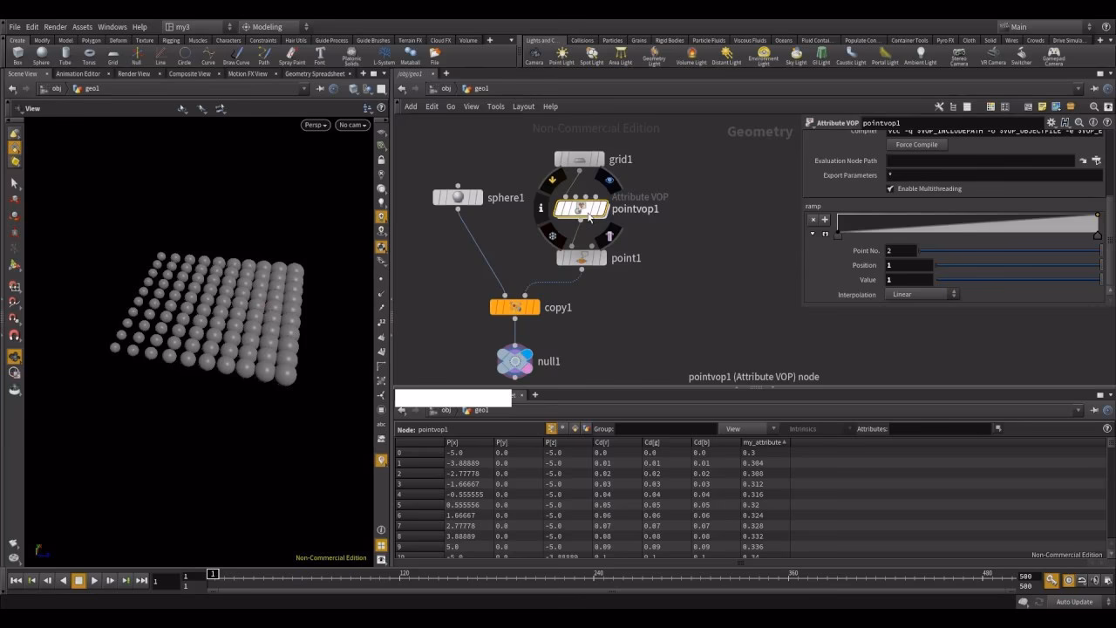
Task: Add a Camera from the lights shelf
Action: click(x=534, y=56)
